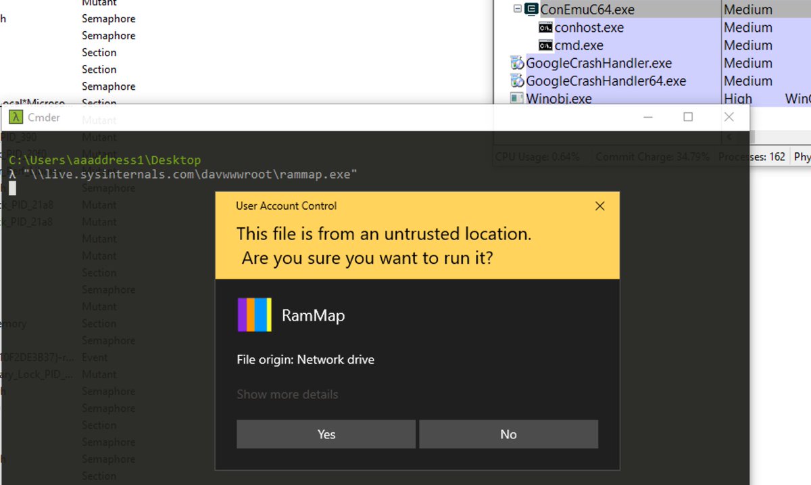Click the Medium integrity cell for conhost.exe
This screenshot has height=485, width=811.
[x=747, y=28]
